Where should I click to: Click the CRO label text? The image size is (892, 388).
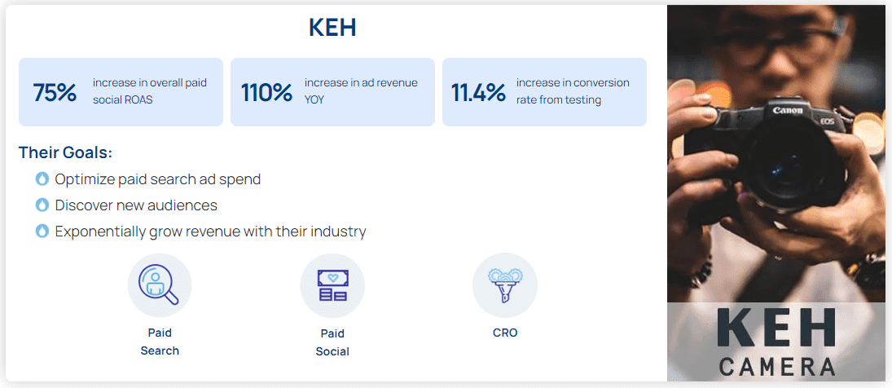click(x=505, y=333)
